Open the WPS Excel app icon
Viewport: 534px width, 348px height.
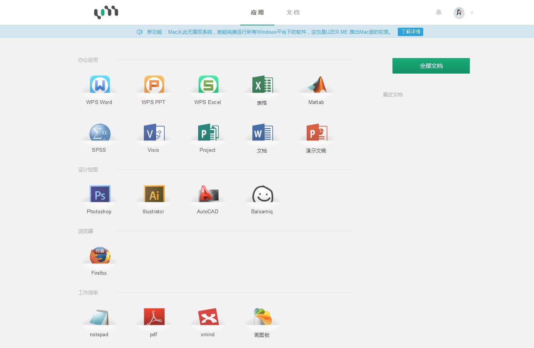[x=208, y=84]
